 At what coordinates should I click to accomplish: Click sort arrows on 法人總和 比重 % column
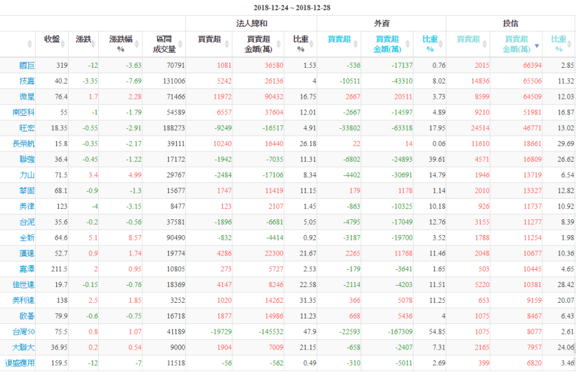coord(312,45)
